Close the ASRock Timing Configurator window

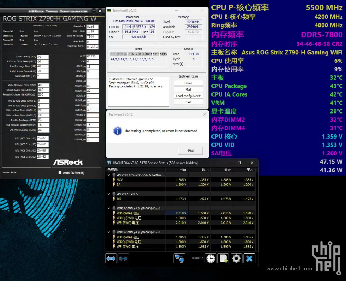pyautogui.click(x=100, y=11)
